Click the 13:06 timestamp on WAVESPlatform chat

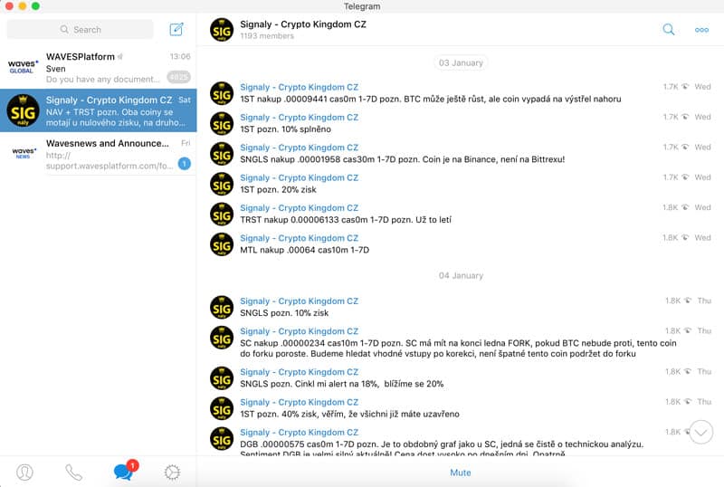click(x=180, y=56)
